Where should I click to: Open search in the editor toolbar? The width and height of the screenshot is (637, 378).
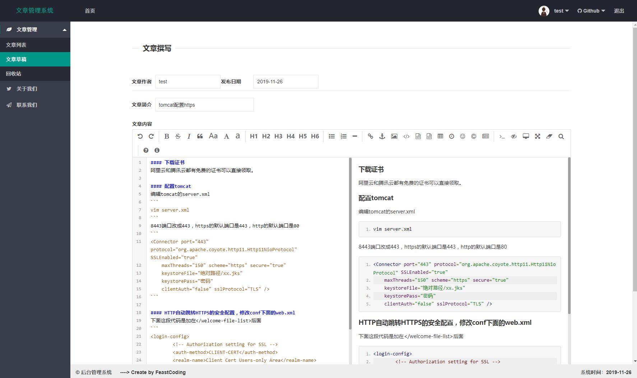pos(561,136)
